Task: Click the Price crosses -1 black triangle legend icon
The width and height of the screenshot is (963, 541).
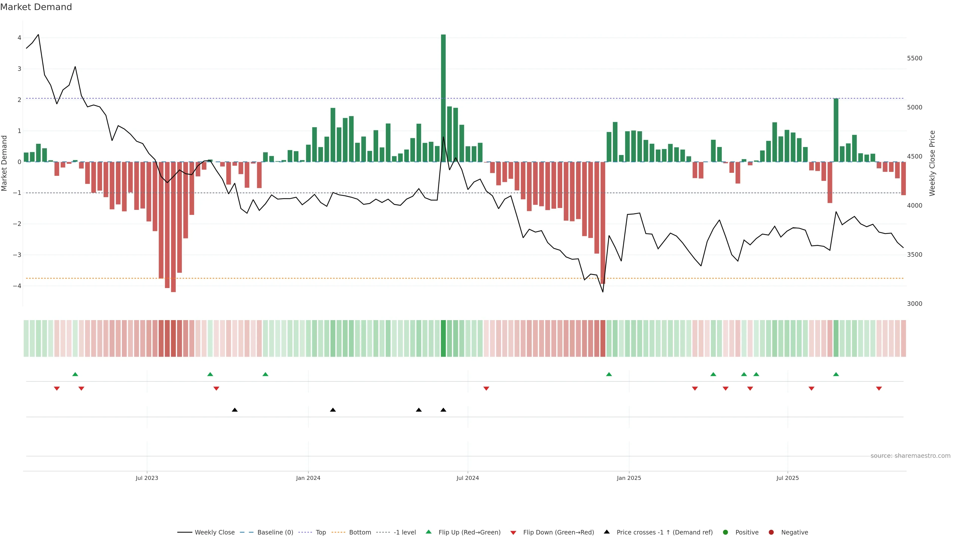Action: pyautogui.click(x=607, y=532)
